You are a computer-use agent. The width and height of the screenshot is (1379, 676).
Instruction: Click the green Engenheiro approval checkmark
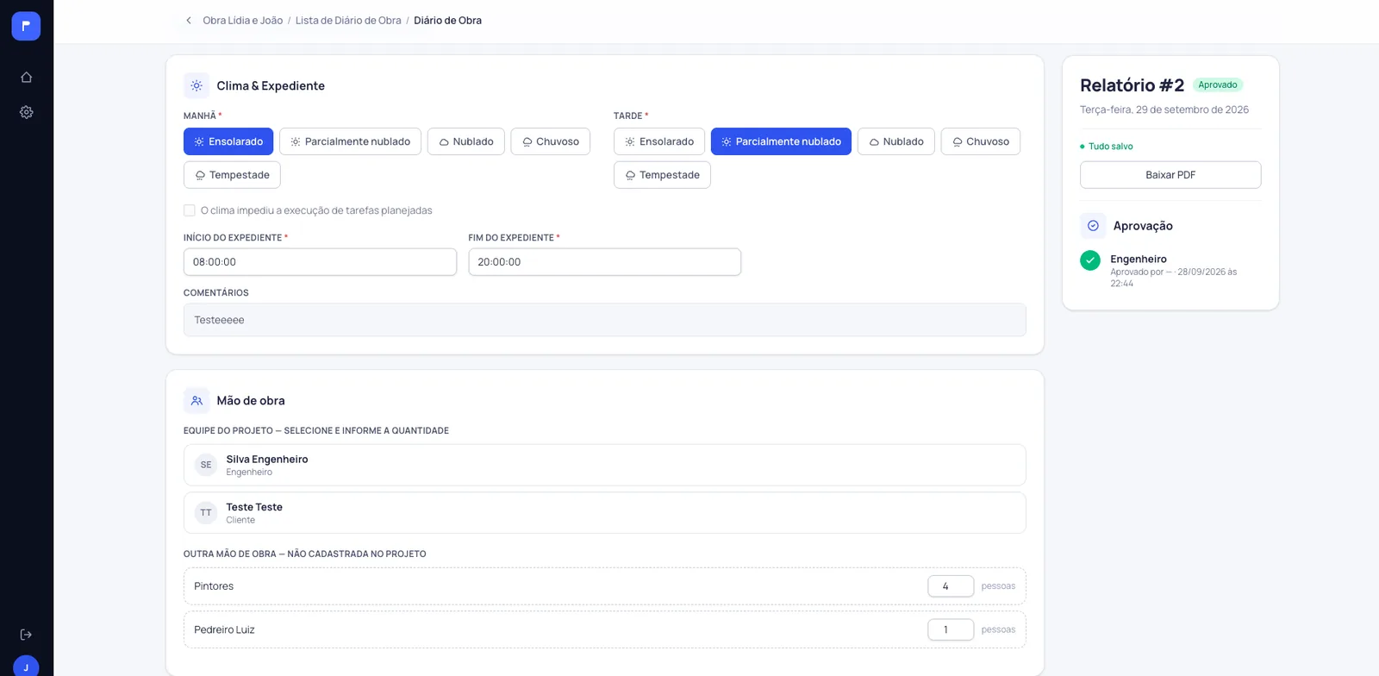(x=1090, y=260)
